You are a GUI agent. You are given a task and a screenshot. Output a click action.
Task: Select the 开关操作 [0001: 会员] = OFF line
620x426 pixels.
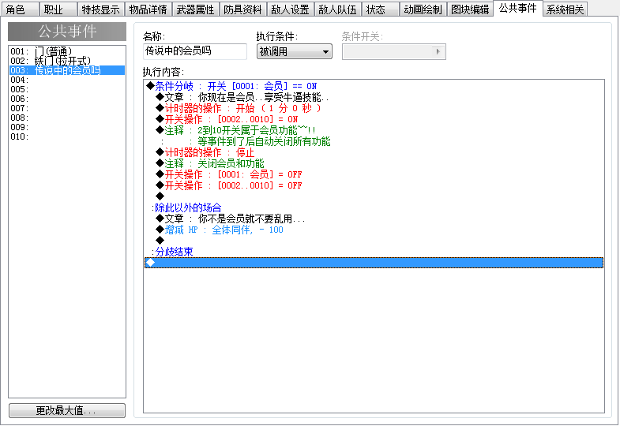point(374,174)
